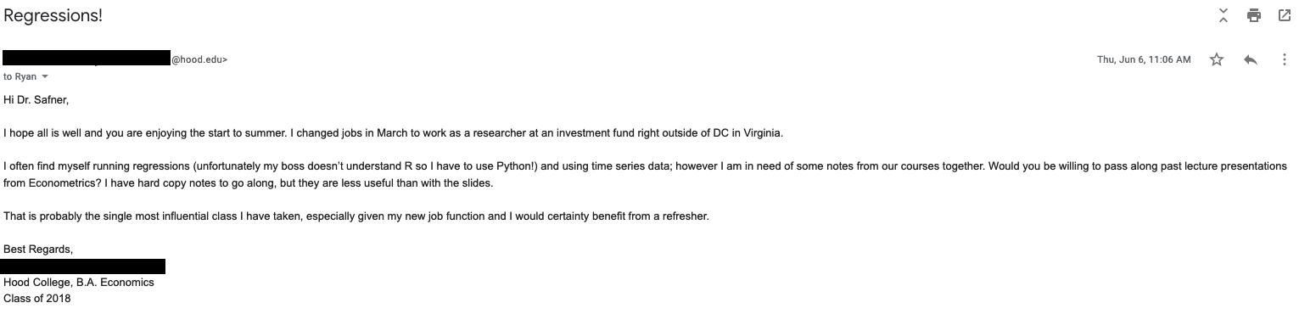Click the "to Ryan" recipient text
Viewport: 1299px width, 314px height.
click(20, 76)
